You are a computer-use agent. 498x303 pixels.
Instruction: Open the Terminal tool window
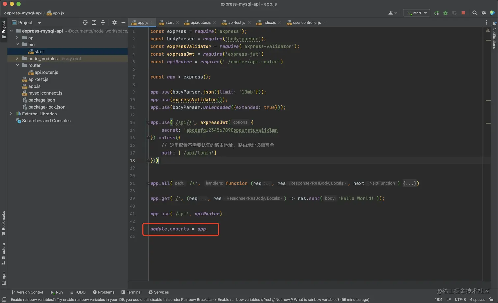tap(131, 292)
